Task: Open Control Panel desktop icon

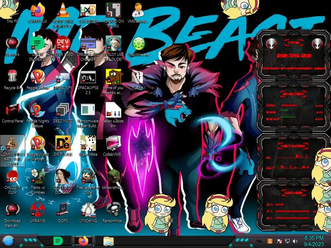Action: [13, 110]
